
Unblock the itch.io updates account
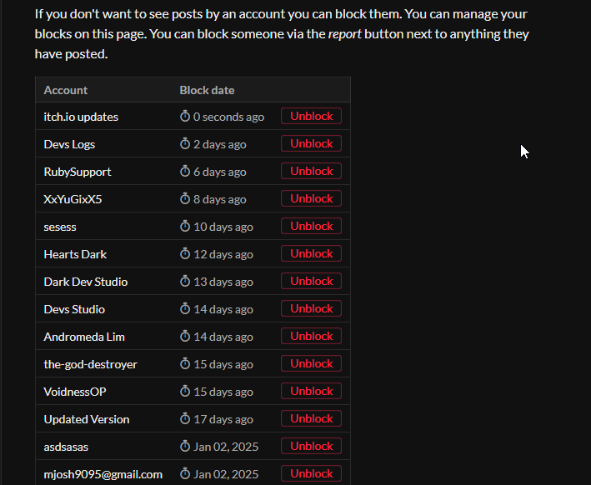point(311,117)
